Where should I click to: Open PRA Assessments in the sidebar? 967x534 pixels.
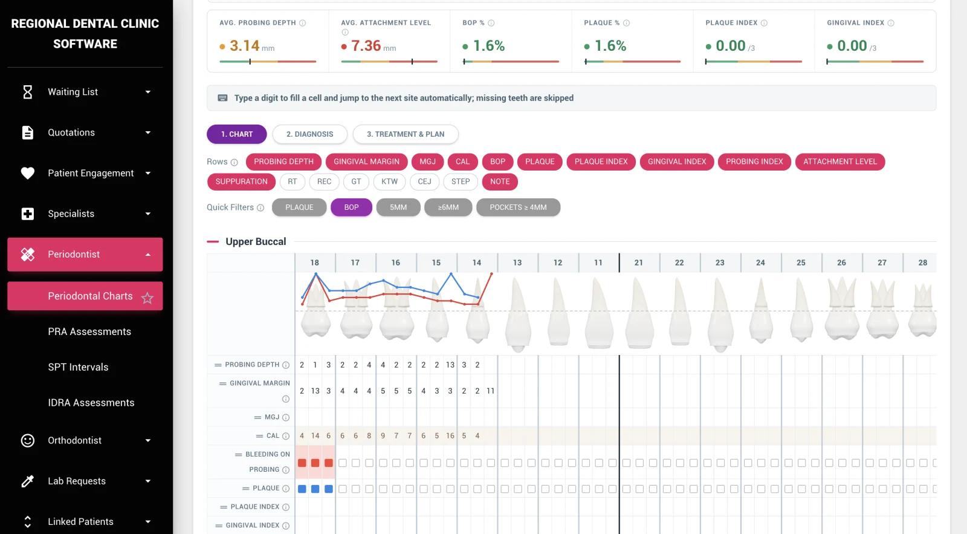click(89, 331)
